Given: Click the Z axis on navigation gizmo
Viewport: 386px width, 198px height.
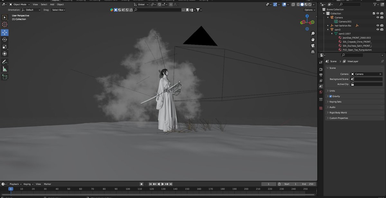Looking at the screenshot, I should [307, 16].
